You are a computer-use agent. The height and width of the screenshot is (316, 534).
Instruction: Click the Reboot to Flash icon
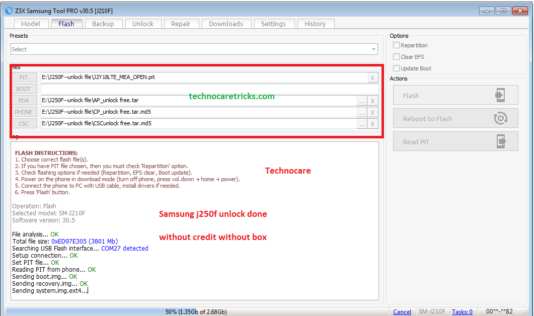[x=499, y=119]
